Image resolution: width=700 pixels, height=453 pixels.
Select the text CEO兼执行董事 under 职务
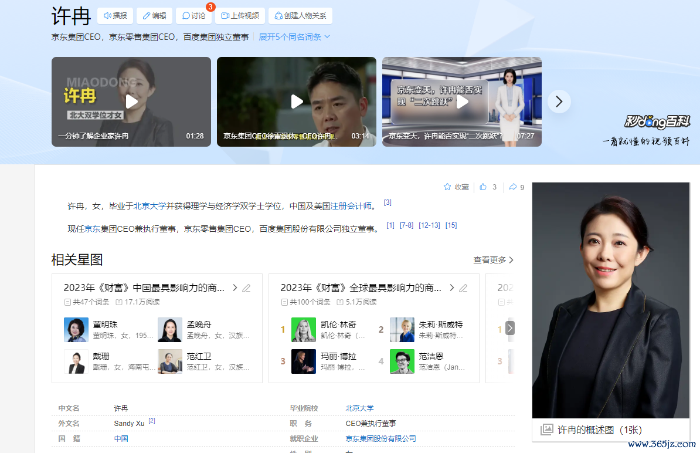pos(371,424)
